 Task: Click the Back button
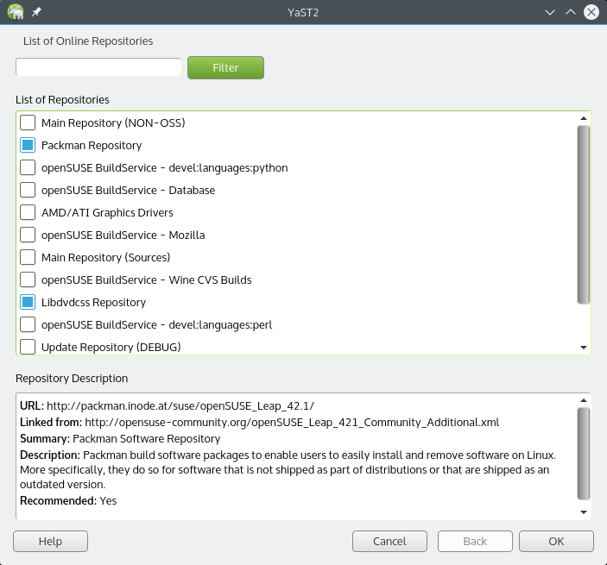[x=475, y=541]
